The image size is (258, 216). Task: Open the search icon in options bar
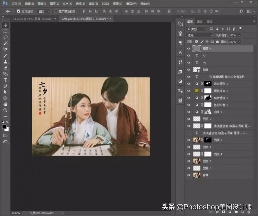point(241,11)
